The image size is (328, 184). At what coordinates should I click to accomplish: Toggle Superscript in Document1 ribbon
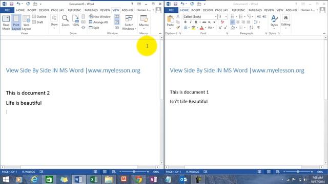tap(215, 22)
